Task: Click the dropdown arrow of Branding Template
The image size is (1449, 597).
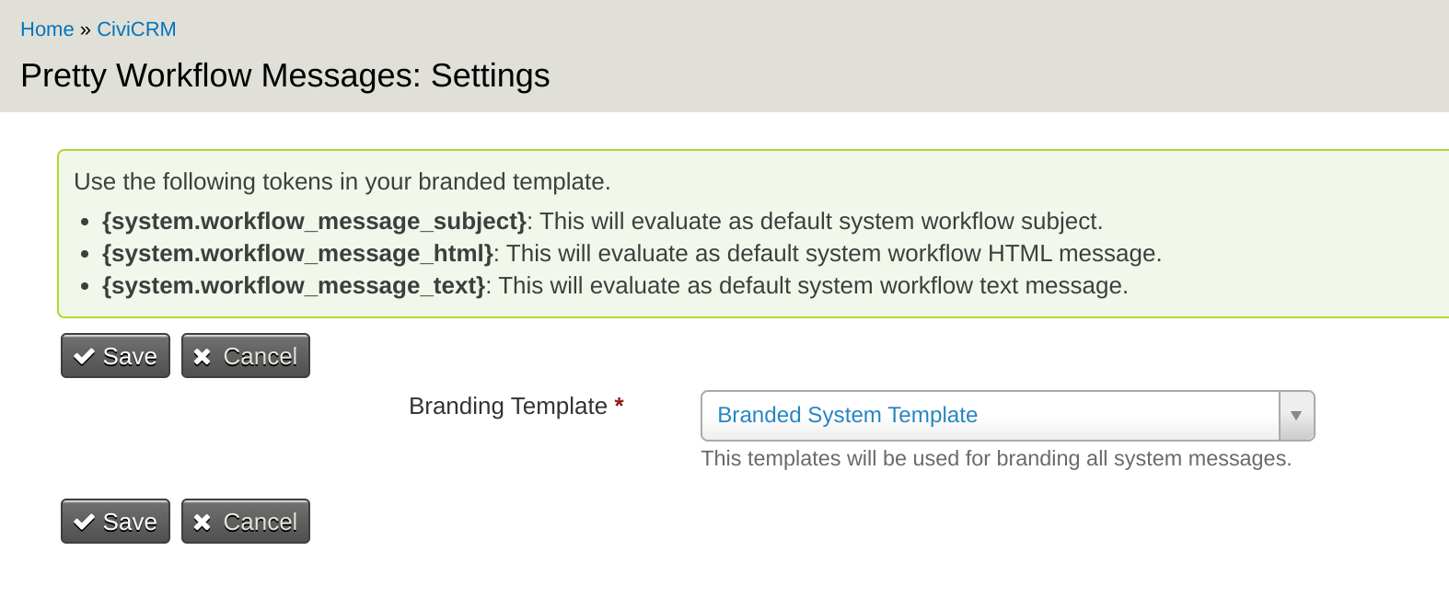Action: (x=1296, y=416)
